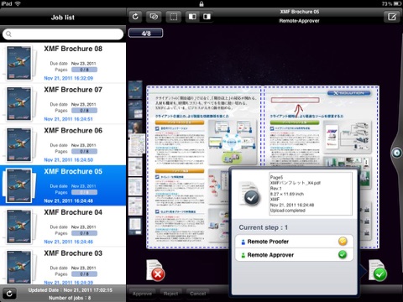The height and width of the screenshot is (302, 403).
Task: Switch to left page view icon
Action: pyautogui.click(x=192, y=17)
